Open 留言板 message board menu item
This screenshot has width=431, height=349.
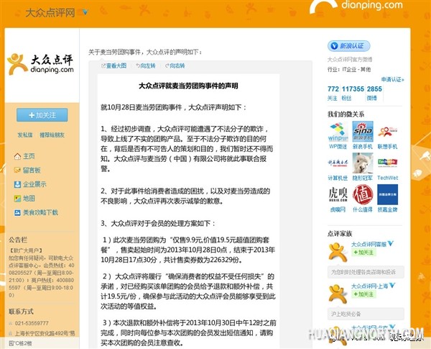(32, 171)
